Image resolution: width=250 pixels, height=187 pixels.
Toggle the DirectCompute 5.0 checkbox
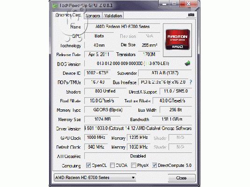(154, 165)
